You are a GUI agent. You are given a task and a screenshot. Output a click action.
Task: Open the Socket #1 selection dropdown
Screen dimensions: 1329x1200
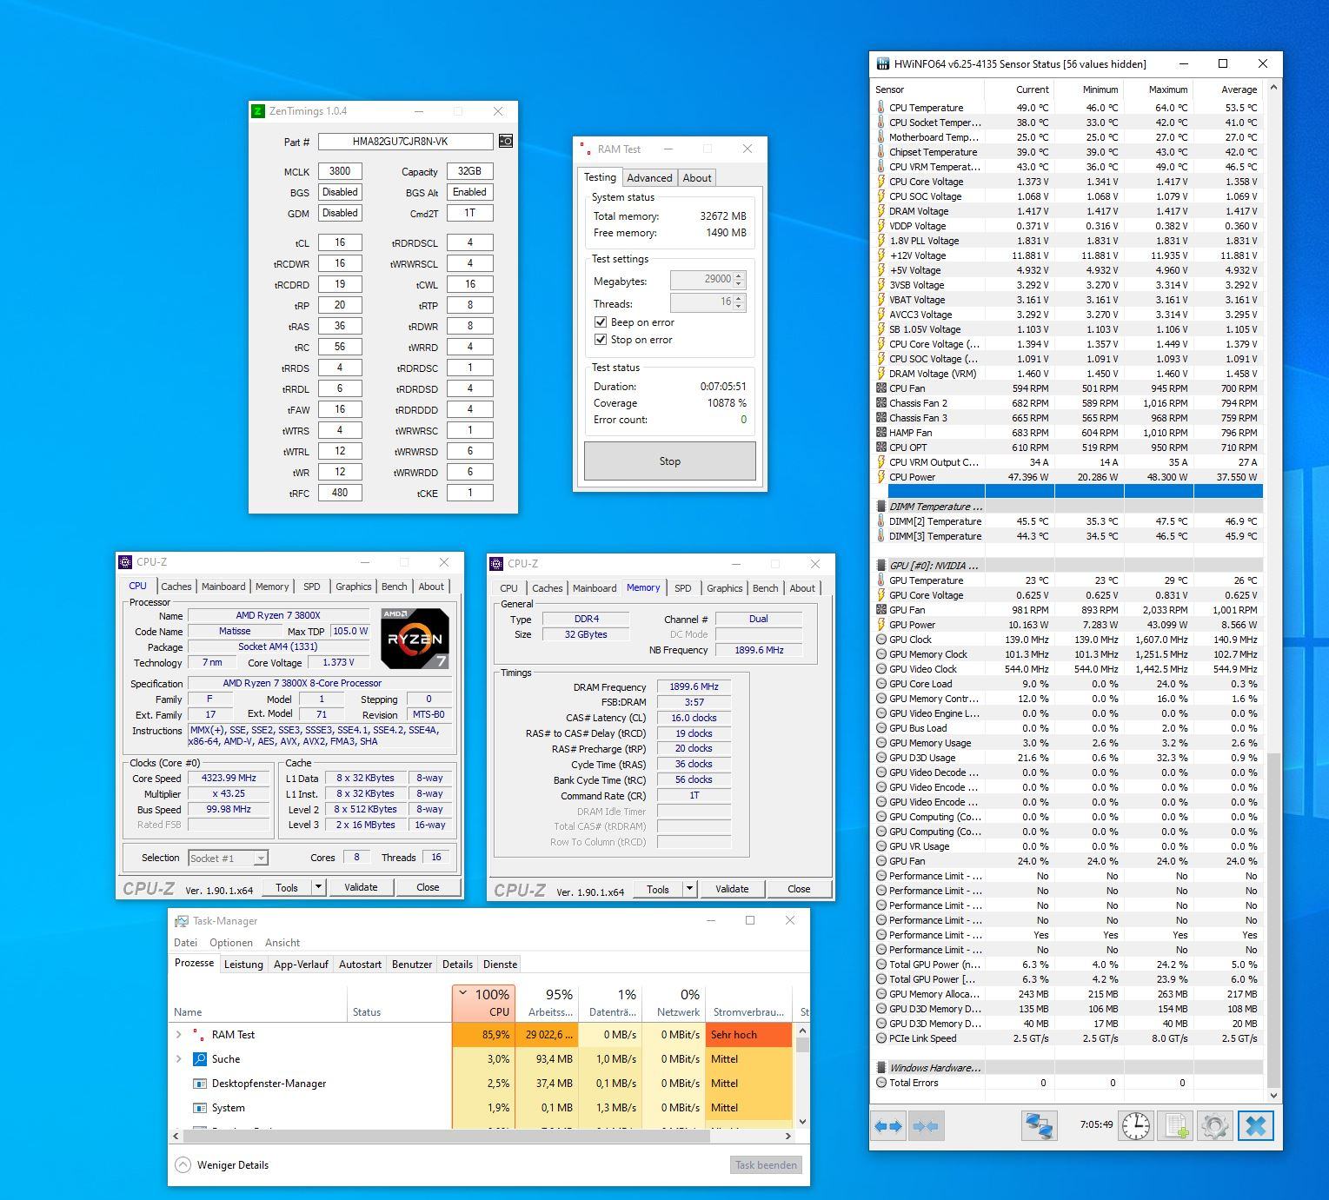[260, 858]
